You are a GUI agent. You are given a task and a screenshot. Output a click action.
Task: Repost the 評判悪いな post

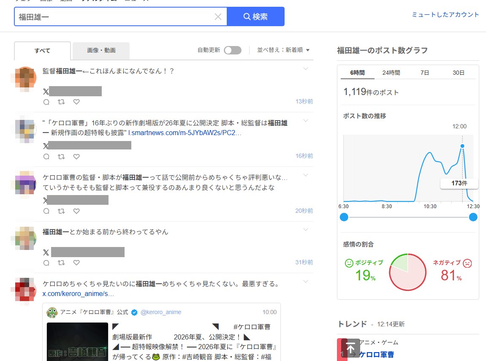pos(61,211)
